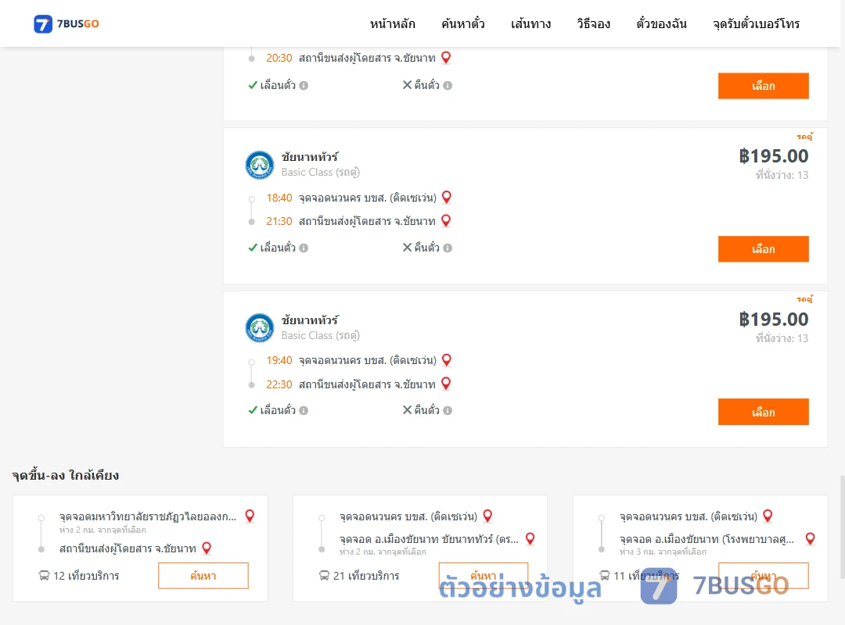
Task: Click operator logo of the 19:40 trip
Action: (259, 328)
